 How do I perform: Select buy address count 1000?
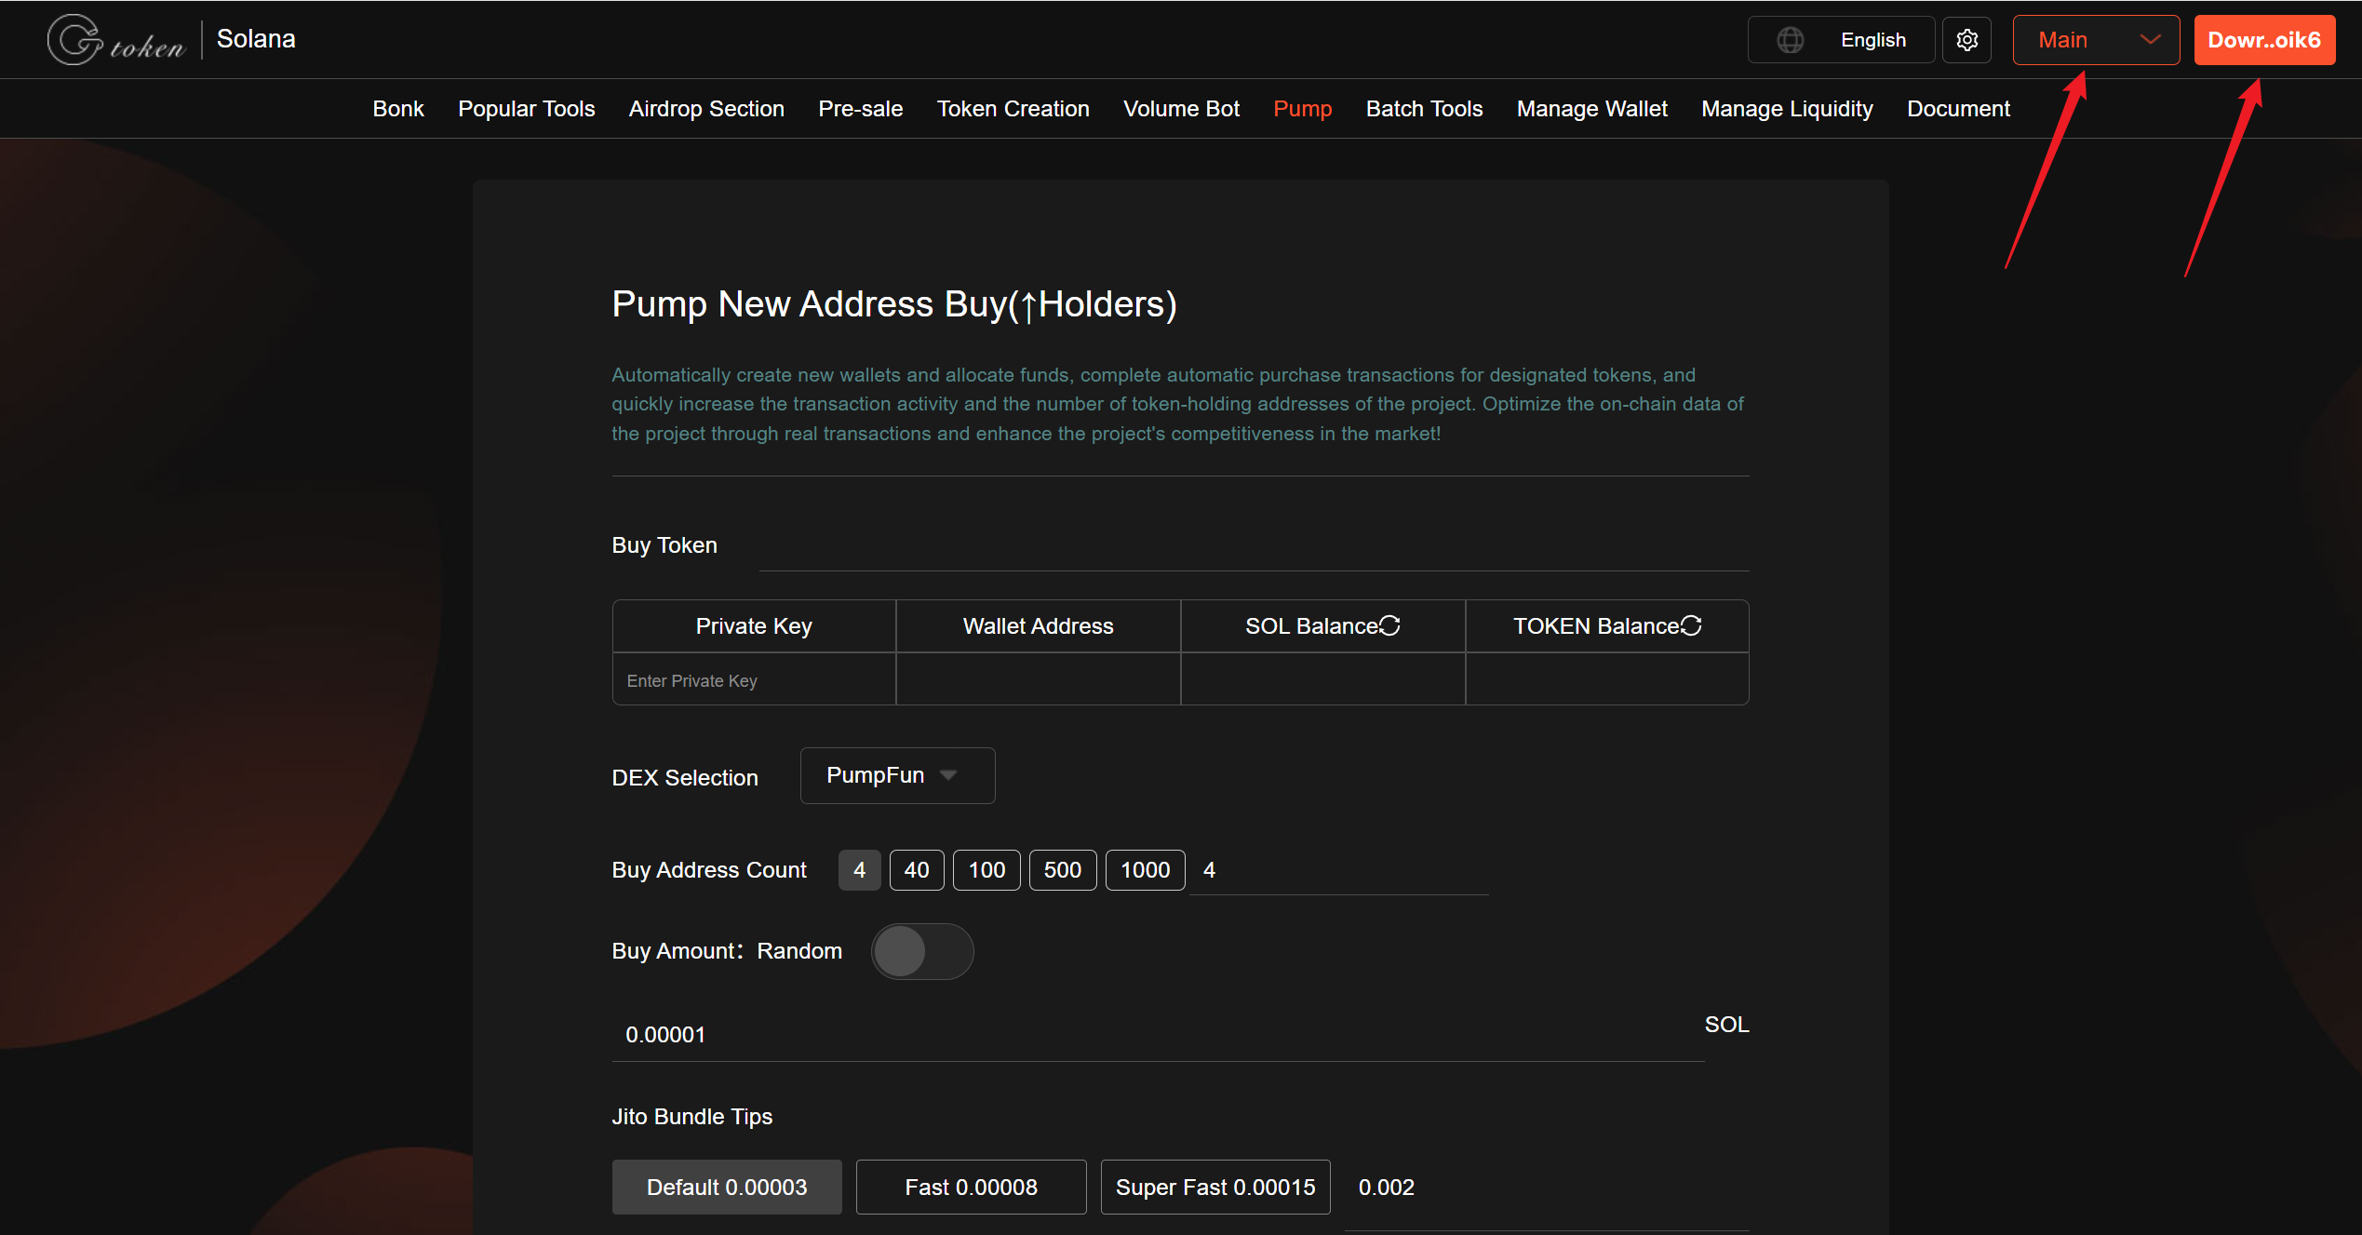click(x=1144, y=870)
